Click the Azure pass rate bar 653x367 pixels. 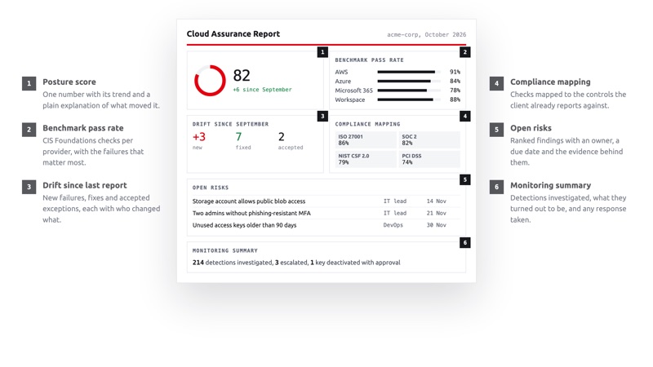[x=409, y=81]
